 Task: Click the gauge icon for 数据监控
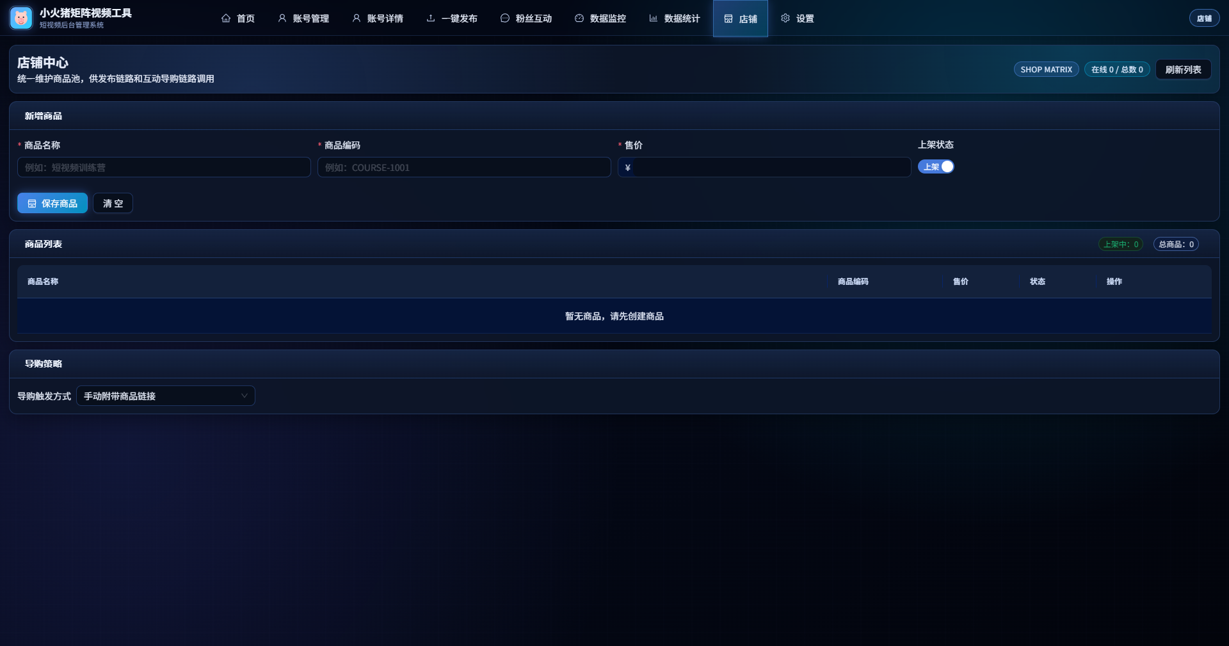[x=579, y=19]
